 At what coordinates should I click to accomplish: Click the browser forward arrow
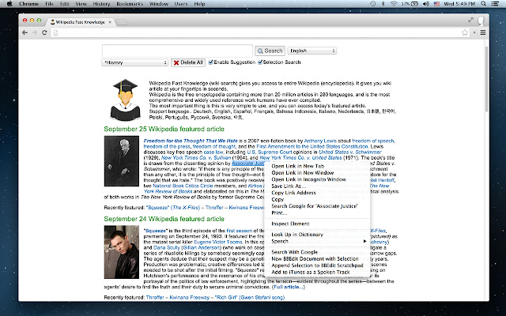click(35, 32)
